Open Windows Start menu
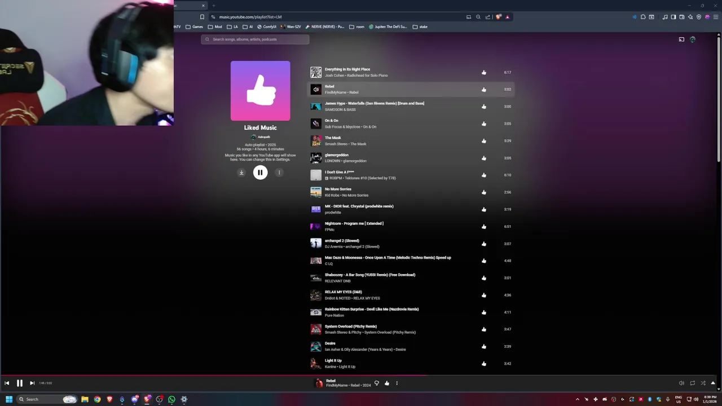 [x=8, y=399]
